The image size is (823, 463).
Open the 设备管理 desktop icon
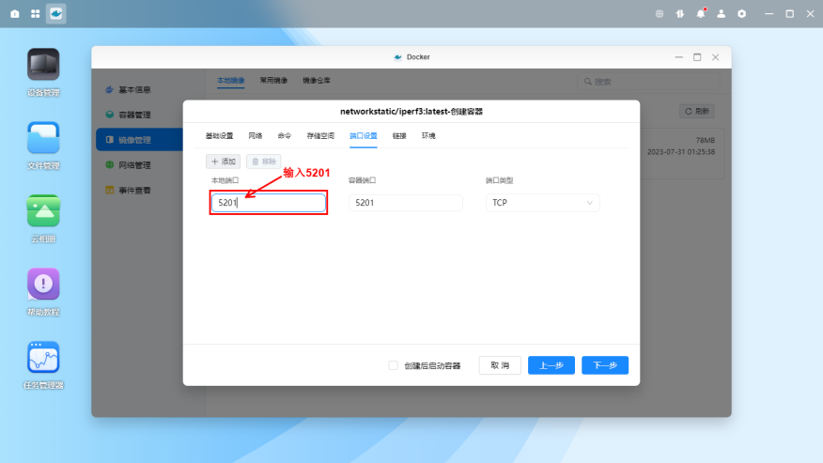(43, 65)
